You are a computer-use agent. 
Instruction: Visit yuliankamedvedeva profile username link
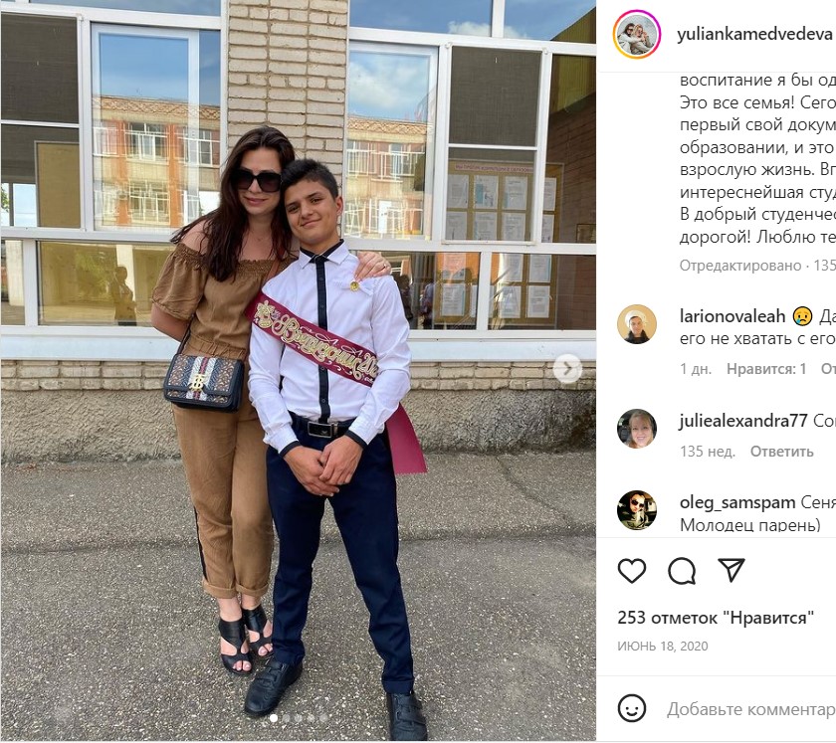coord(754,35)
